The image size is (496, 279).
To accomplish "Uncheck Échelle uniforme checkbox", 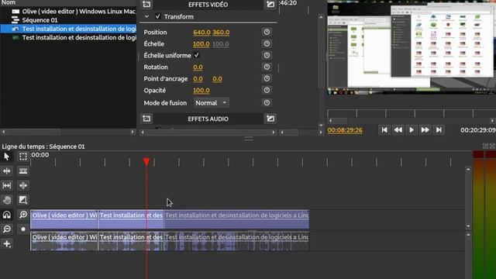I will [x=196, y=55].
